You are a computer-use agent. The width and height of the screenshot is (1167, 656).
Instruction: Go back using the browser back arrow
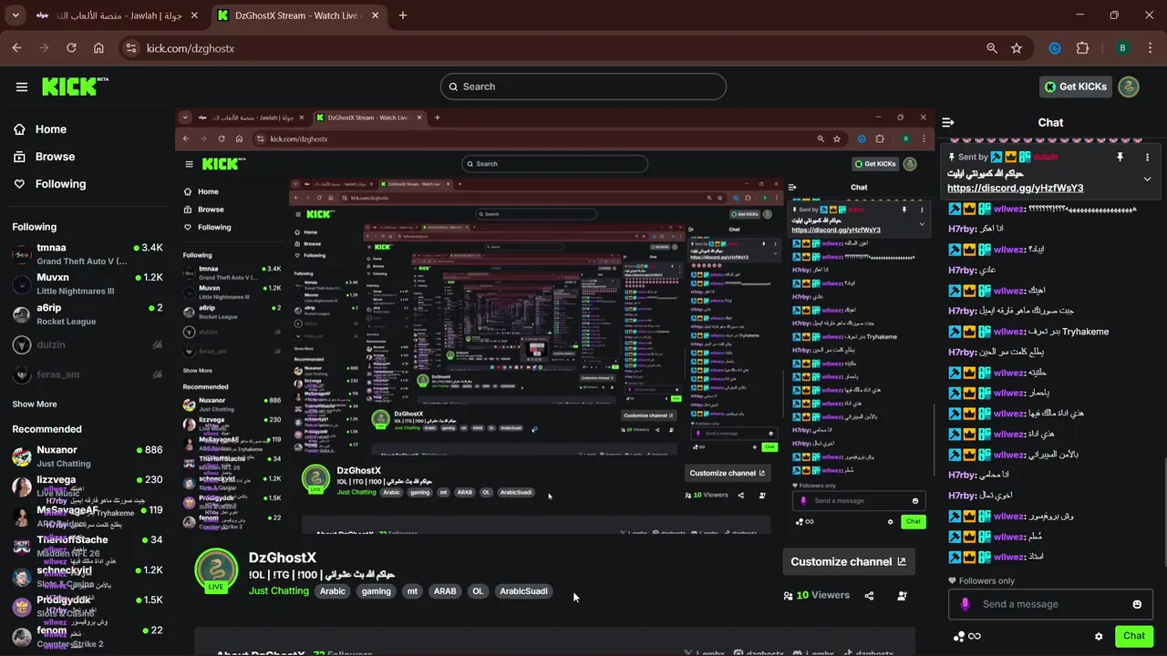coord(16,48)
